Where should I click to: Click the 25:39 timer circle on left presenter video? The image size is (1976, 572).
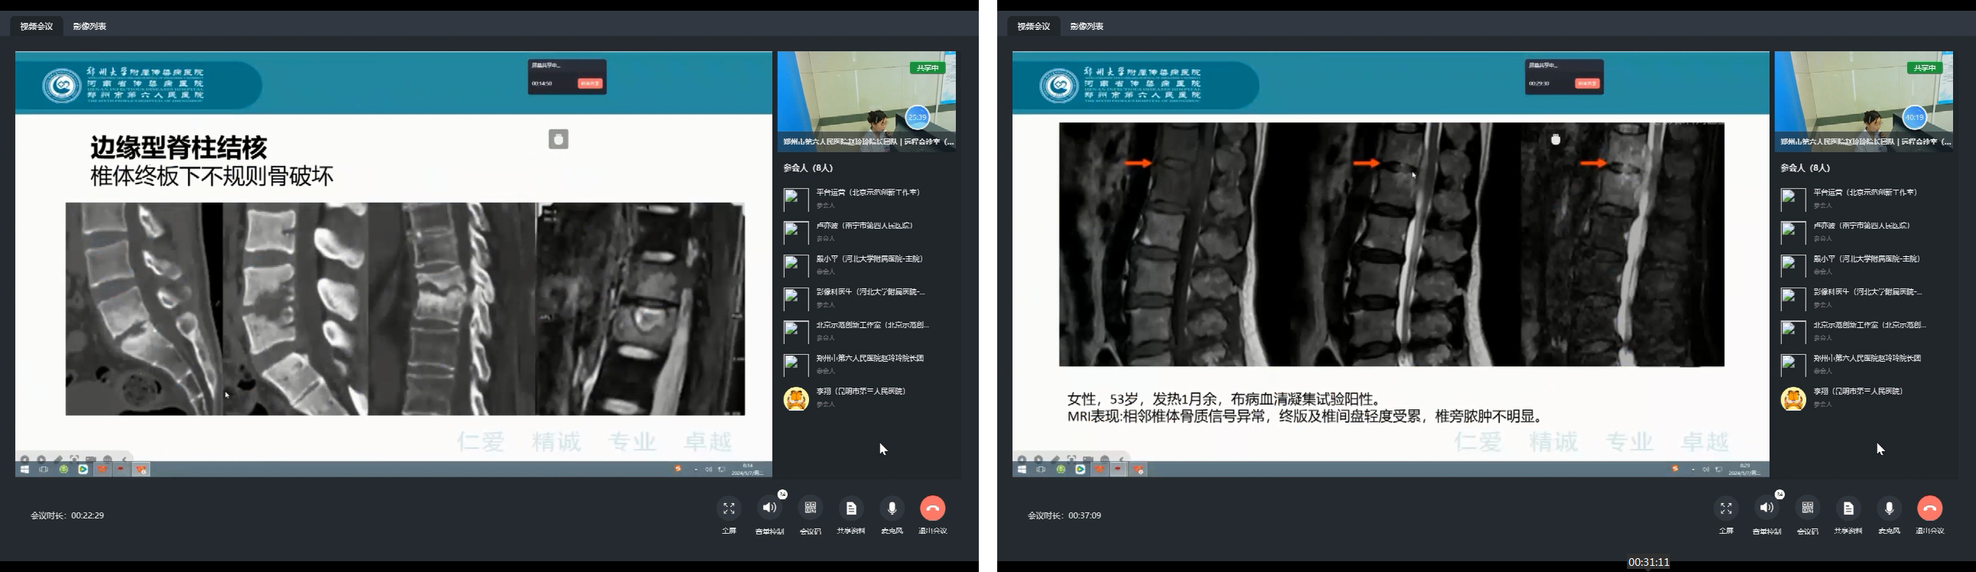[x=917, y=117]
